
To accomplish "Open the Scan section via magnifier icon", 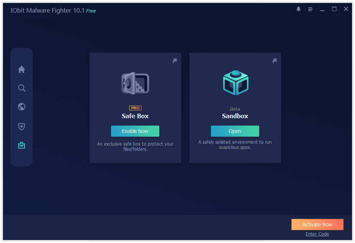I will (22, 88).
